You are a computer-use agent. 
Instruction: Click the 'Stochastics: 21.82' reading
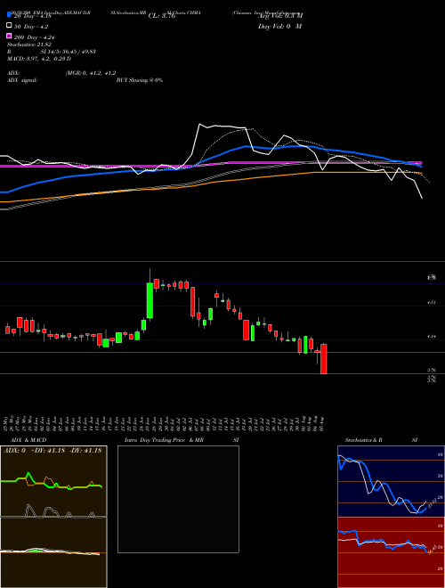[x=28, y=45]
